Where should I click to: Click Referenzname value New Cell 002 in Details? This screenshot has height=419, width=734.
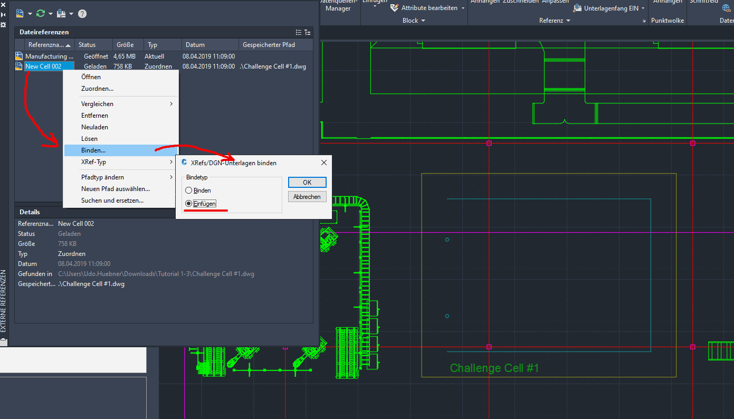point(76,224)
